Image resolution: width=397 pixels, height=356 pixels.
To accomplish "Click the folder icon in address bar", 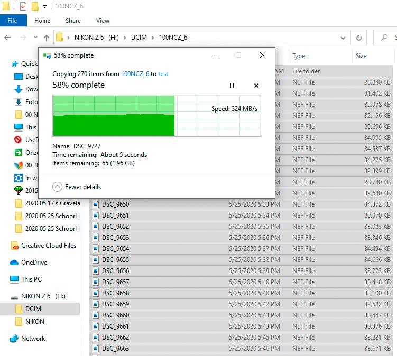I will coord(60,37).
